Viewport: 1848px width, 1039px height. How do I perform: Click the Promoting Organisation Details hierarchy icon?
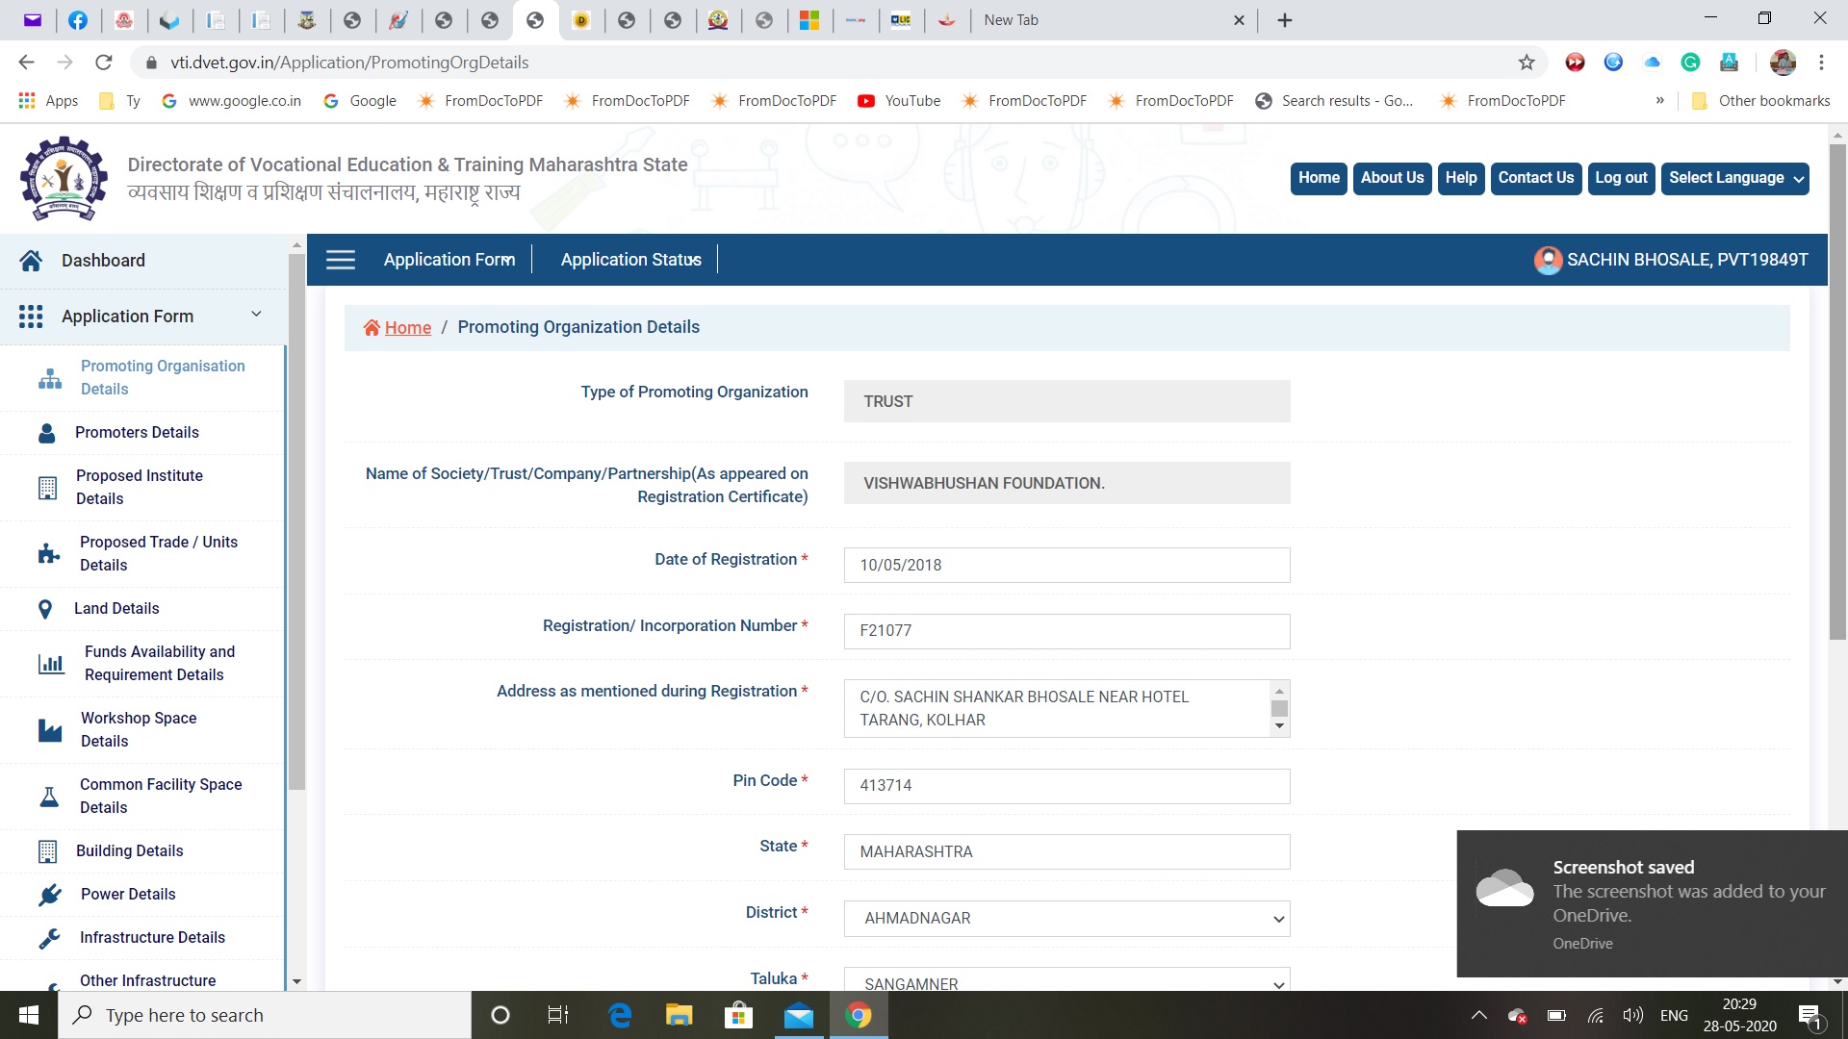(50, 378)
